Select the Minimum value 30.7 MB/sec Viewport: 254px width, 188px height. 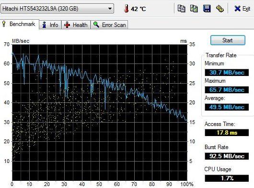(227, 73)
